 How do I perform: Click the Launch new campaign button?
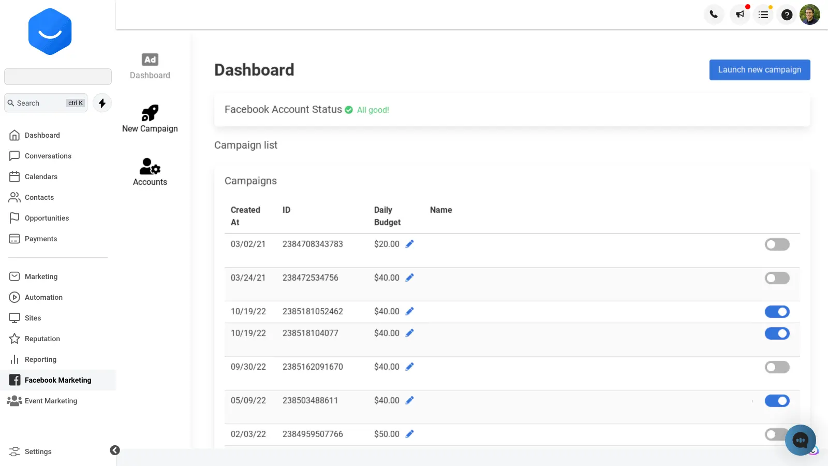click(x=759, y=69)
